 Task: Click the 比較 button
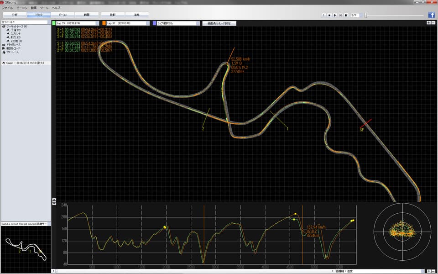coord(113,15)
